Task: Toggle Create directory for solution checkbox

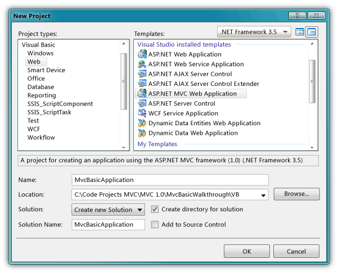Action: point(155,210)
